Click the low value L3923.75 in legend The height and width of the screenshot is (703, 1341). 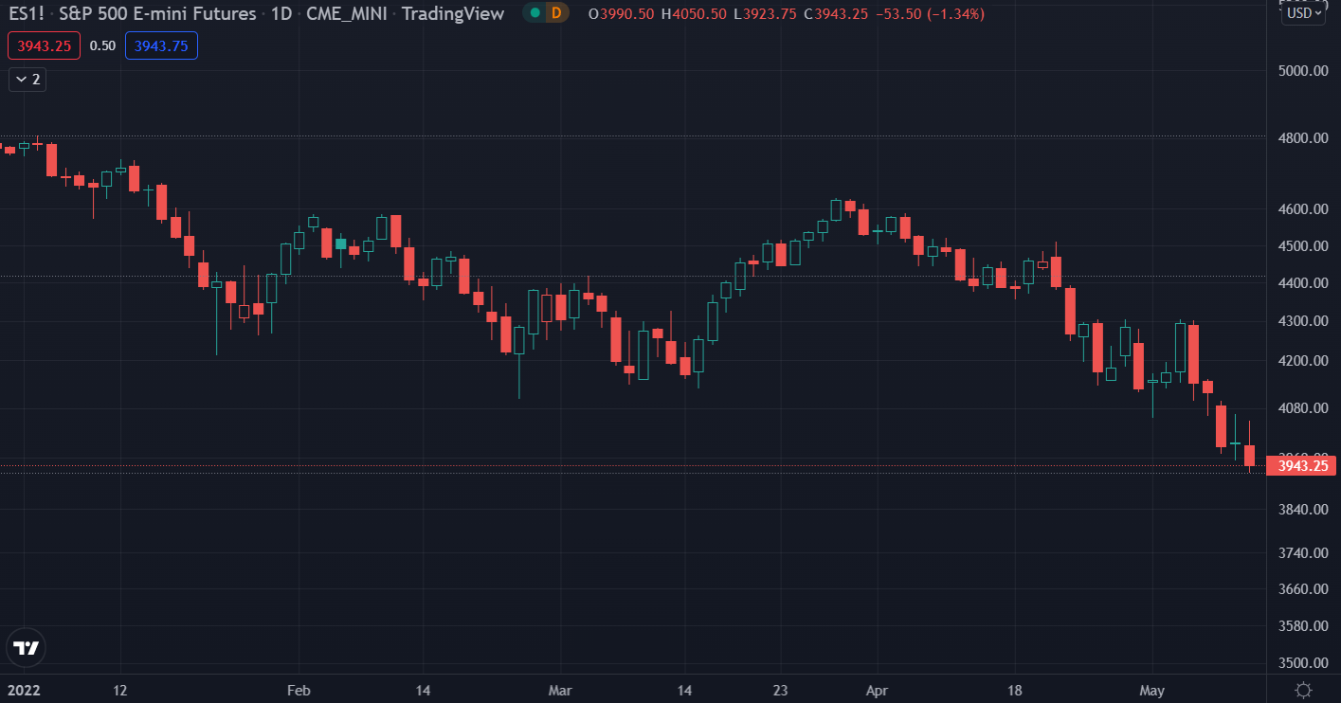pyautogui.click(x=766, y=14)
